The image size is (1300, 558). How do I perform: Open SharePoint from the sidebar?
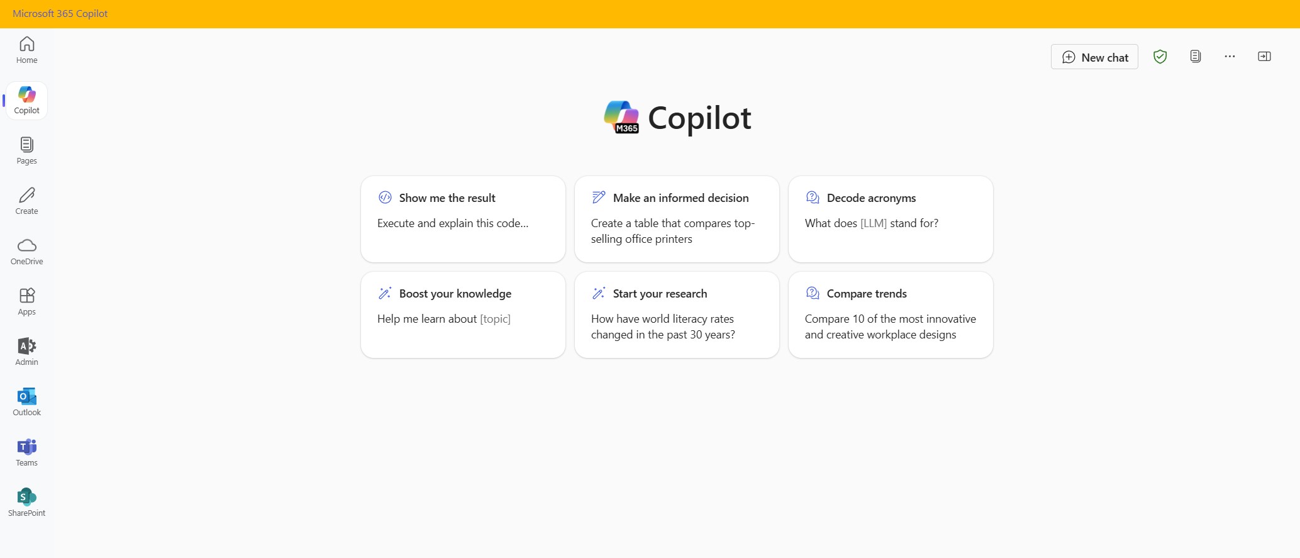click(26, 501)
